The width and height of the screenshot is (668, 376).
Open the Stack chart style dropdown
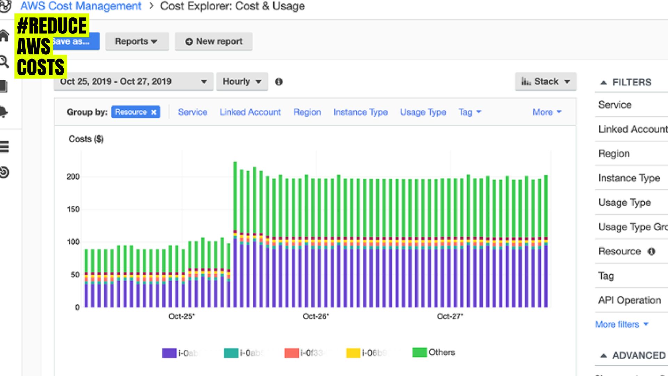click(x=546, y=81)
